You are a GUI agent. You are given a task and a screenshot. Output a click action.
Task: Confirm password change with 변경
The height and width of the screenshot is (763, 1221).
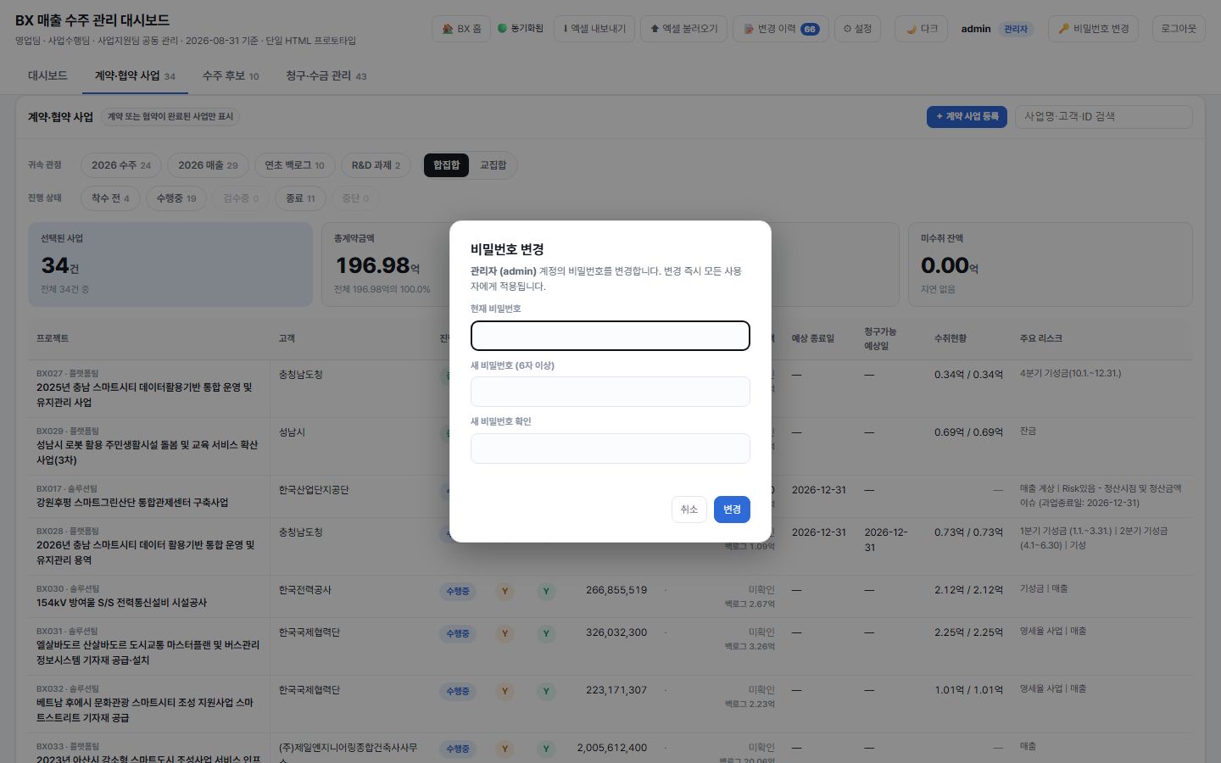732,510
